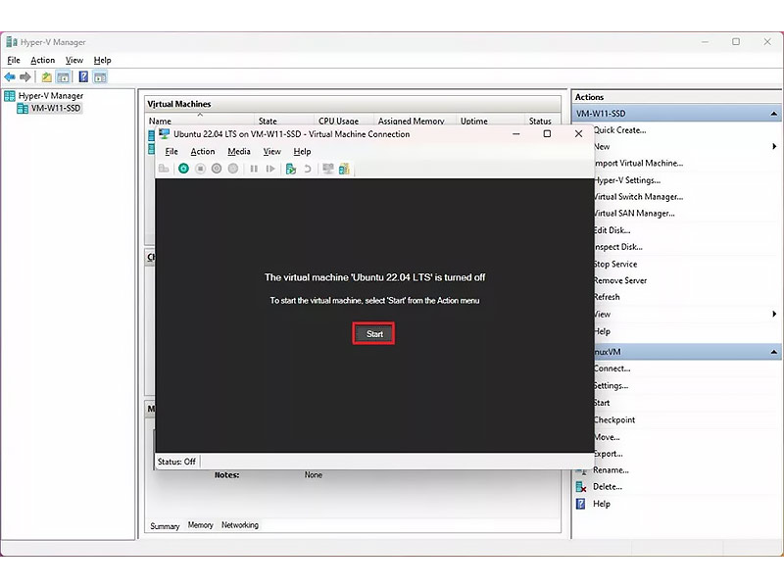The height and width of the screenshot is (588, 784).
Task: Click the last yellow icon in VM Connection toolbar
Action: point(344,169)
